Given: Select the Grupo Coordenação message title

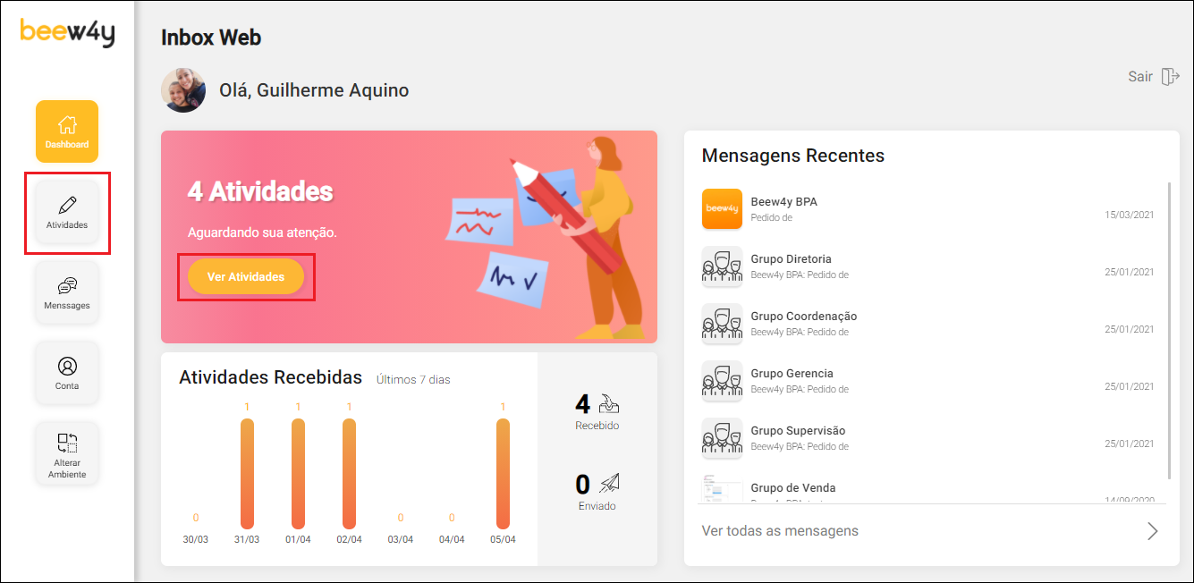Looking at the screenshot, I should point(804,317).
